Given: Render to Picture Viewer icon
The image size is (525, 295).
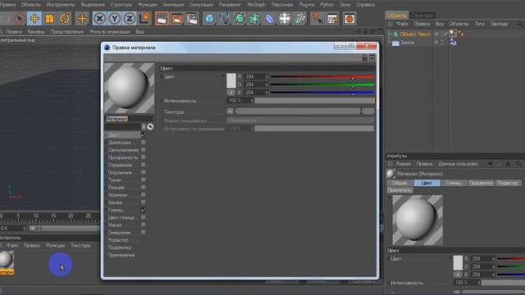Looking at the screenshot, I should point(177,19).
